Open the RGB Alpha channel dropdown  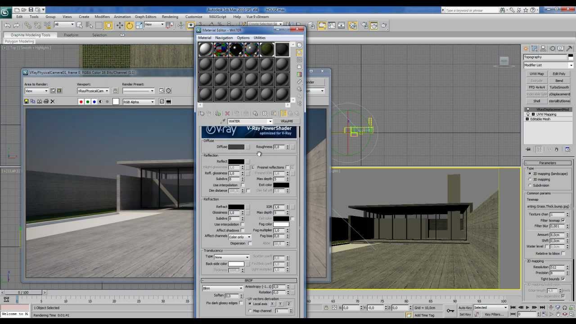pos(139,102)
